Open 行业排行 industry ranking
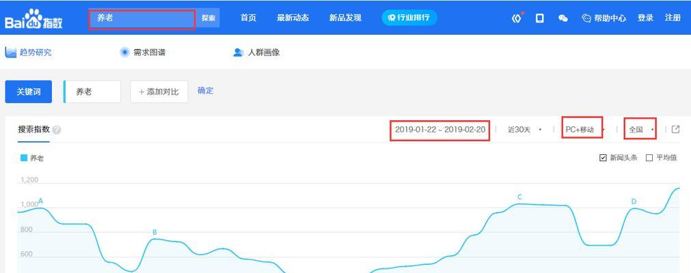 (x=409, y=18)
